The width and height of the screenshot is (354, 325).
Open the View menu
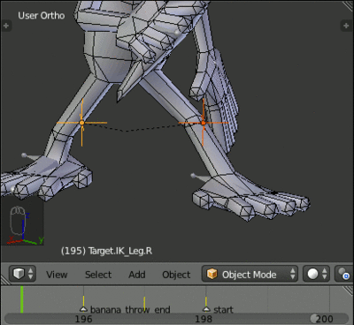coord(57,275)
